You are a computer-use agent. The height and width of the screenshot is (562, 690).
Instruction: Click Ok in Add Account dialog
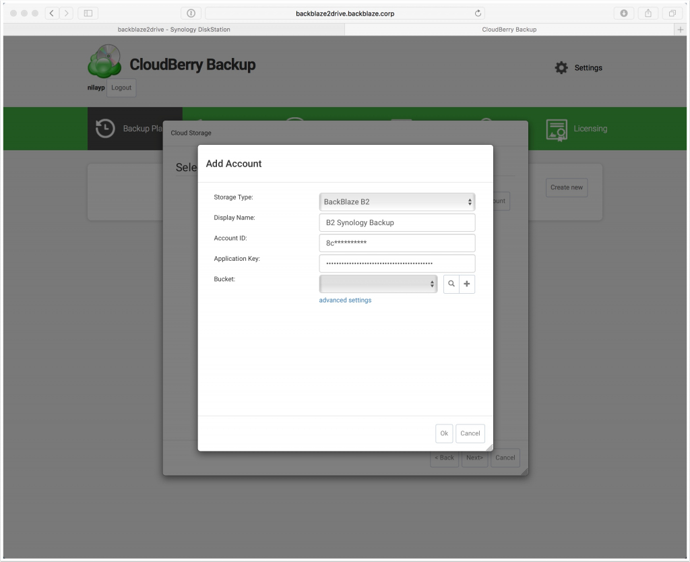[444, 433]
